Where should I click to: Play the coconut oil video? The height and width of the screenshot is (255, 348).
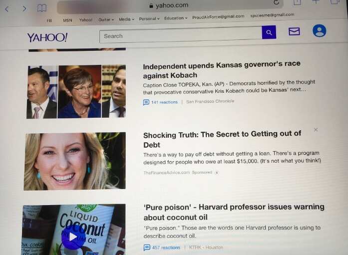click(x=73, y=237)
